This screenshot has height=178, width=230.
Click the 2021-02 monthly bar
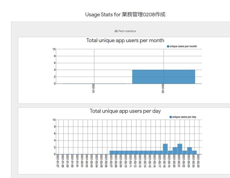163,77
